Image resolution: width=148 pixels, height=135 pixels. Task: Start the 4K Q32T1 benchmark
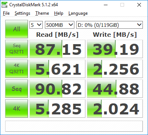tap(17, 69)
